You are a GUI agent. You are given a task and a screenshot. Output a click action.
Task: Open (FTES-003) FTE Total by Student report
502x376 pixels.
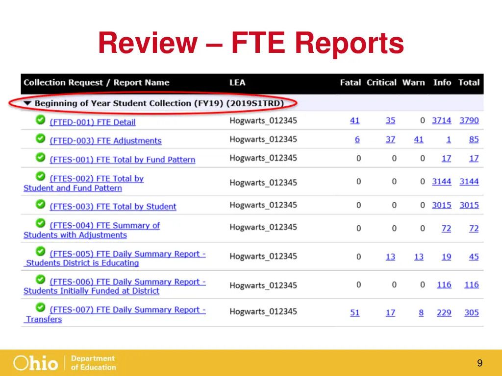pos(113,207)
